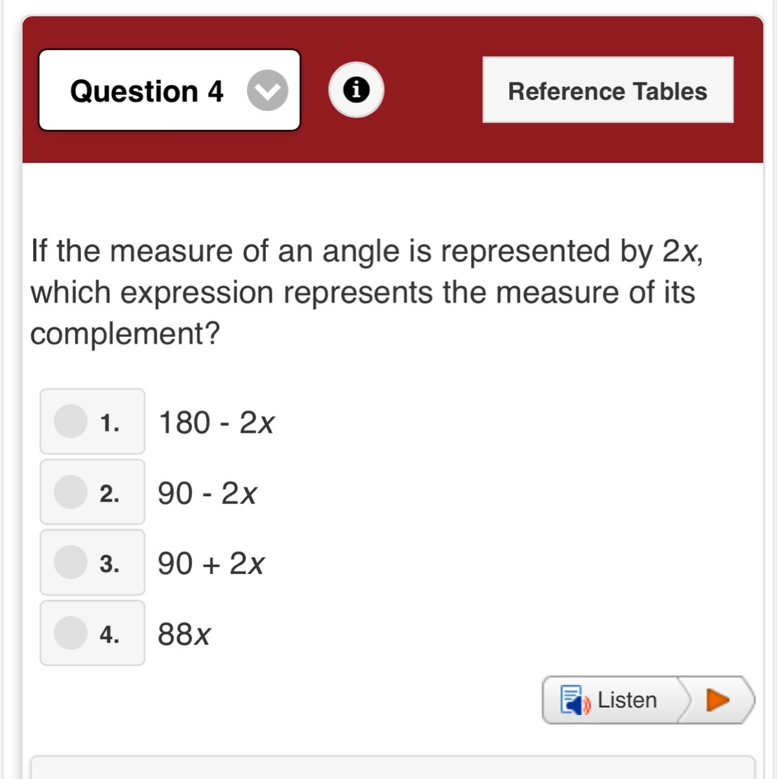
Task: Select answer choice 2 radio button
Action: (71, 491)
